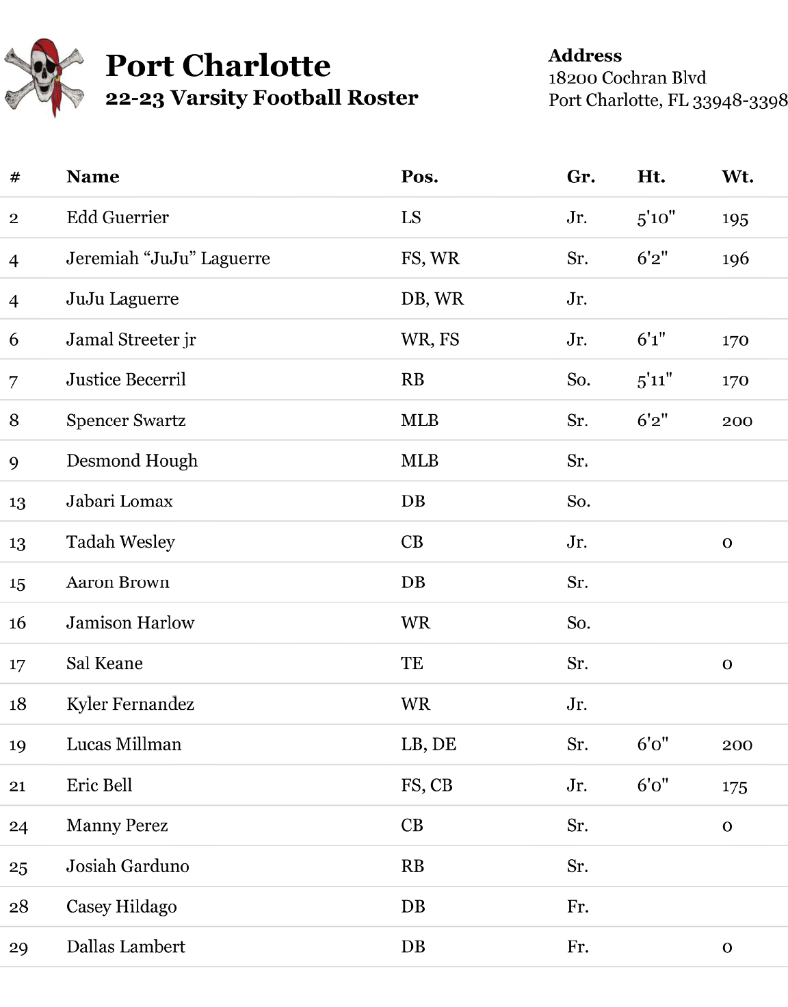788x1007 pixels.
Task: Open Eric Bell's player entry
Action: point(99,785)
